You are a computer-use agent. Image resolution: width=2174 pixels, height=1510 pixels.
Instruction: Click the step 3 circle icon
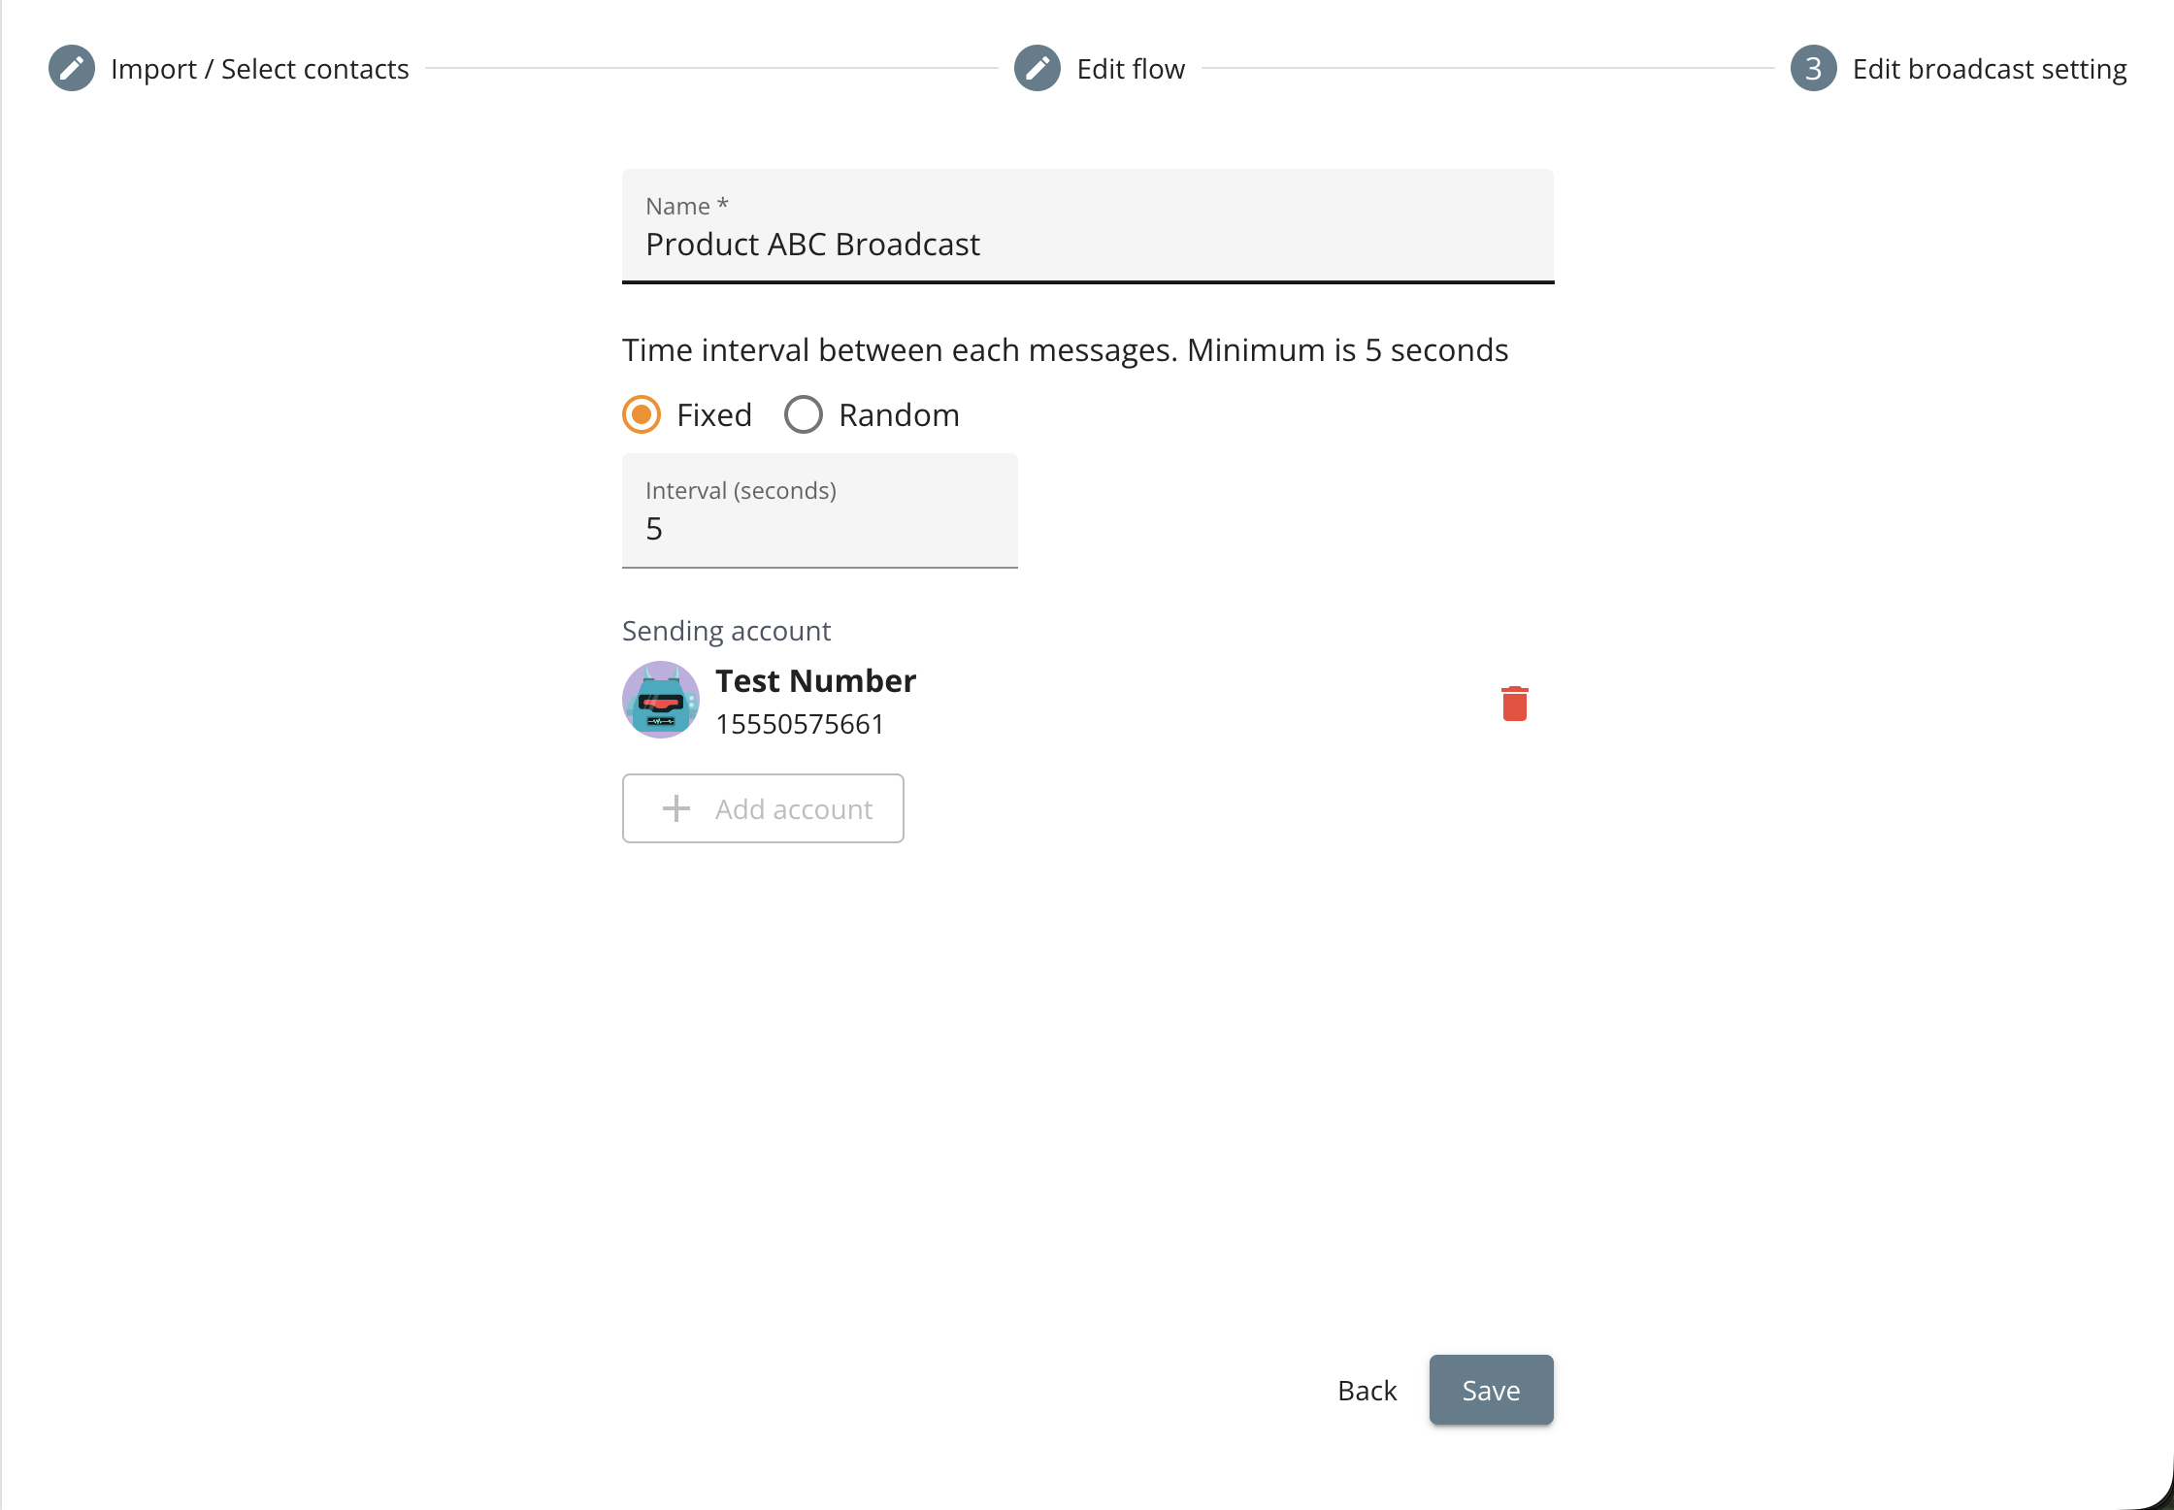pos(1813,68)
